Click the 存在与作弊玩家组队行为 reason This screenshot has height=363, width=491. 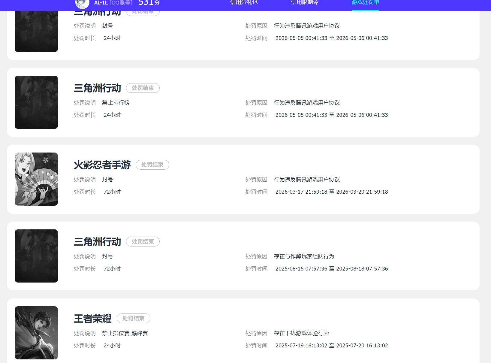click(x=304, y=256)
